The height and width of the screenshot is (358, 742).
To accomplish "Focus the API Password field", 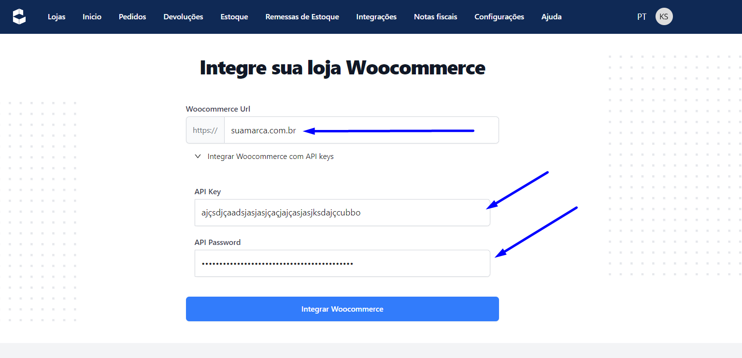I will point(342,263).
